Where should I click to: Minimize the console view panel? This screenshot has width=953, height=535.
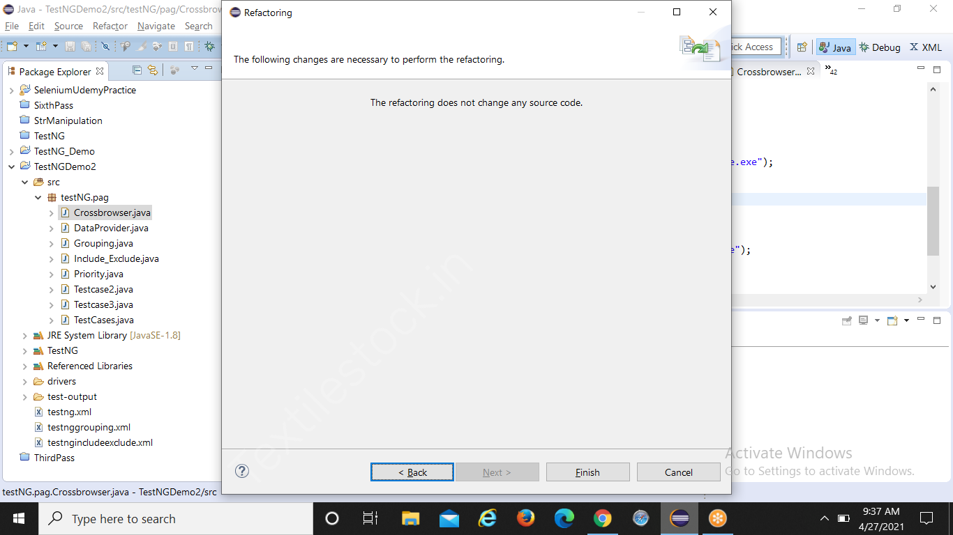(x=921, y=320)
